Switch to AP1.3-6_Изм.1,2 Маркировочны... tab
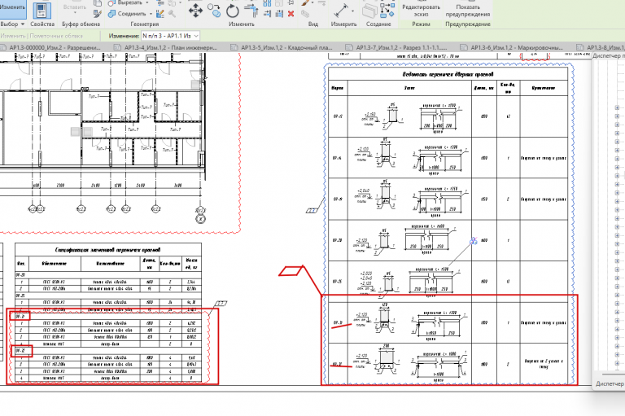This screenshot has width=625, height=416. (x=513, y=47)
